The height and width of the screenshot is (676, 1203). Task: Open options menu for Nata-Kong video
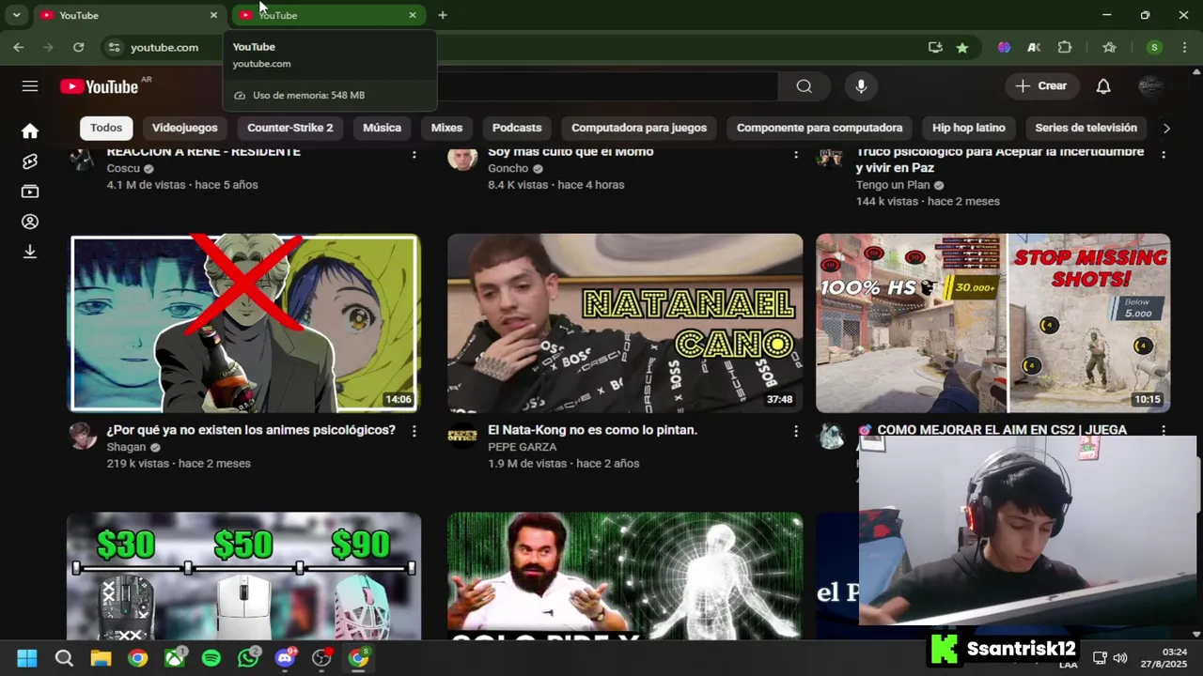point(796,431)
